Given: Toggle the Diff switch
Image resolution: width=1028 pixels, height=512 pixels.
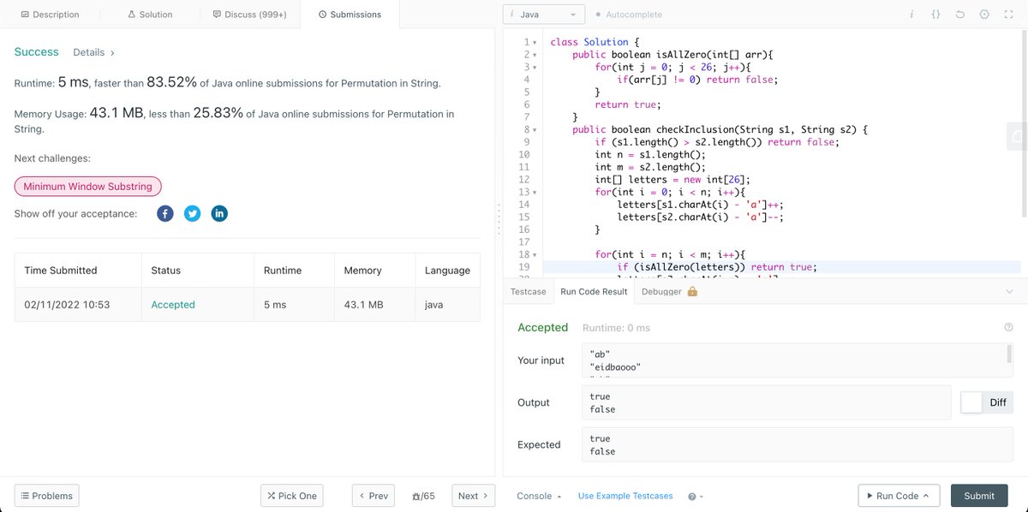Looking at the screenshot, I should click(x=987, y=402).
